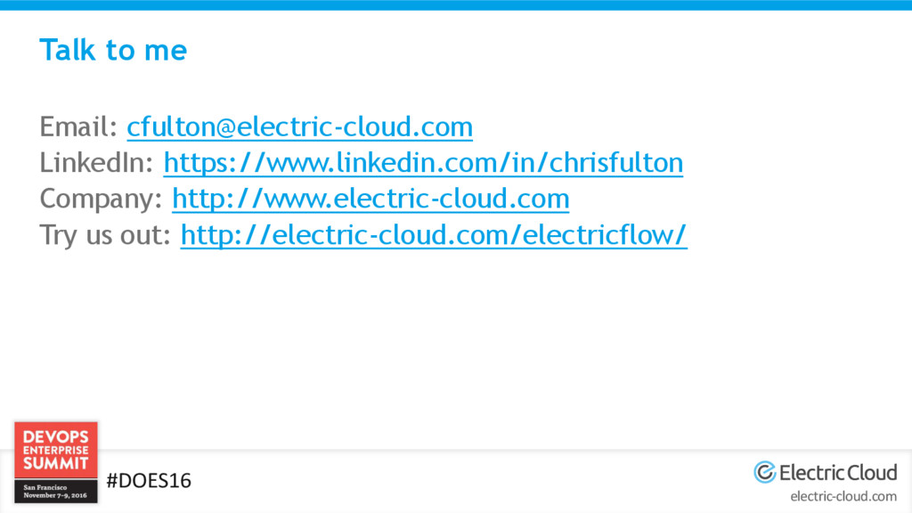Click the November 7-9, 2016 date text
Image resolution: width=912 pixels, height=513 pixels.
pos(55,495)
